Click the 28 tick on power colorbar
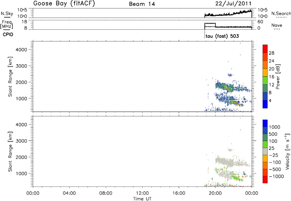291x201 pixels. 271,53
